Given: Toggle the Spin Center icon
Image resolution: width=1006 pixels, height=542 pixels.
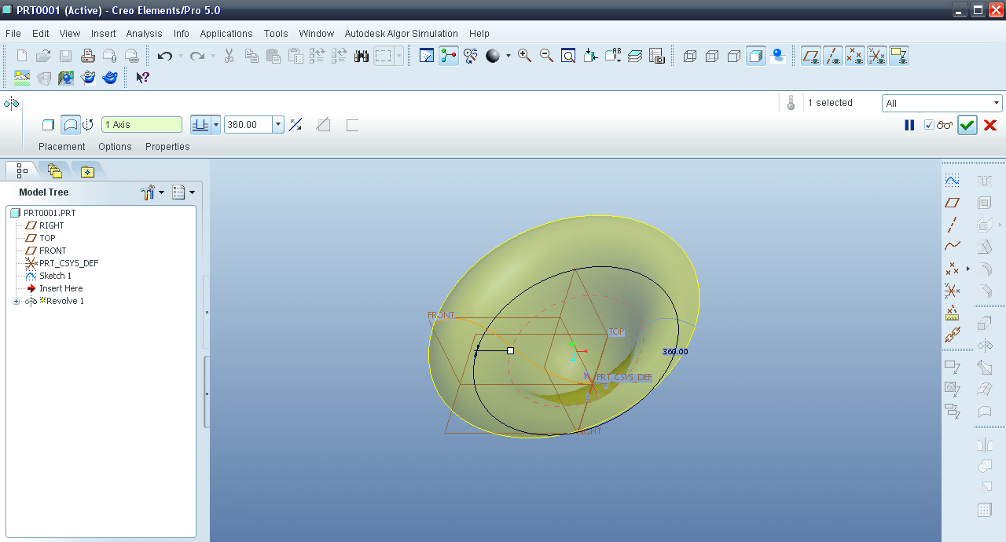Looking at the screenshot, I should click(x=449, y=56).
